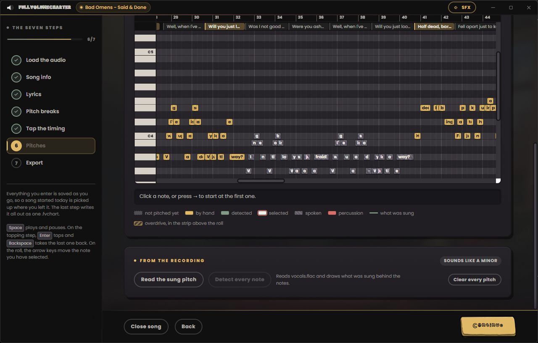Select the 'Was I not good ...' phrase chip
The height and width of the screenshot is (343, 538).
coord(266,26)
